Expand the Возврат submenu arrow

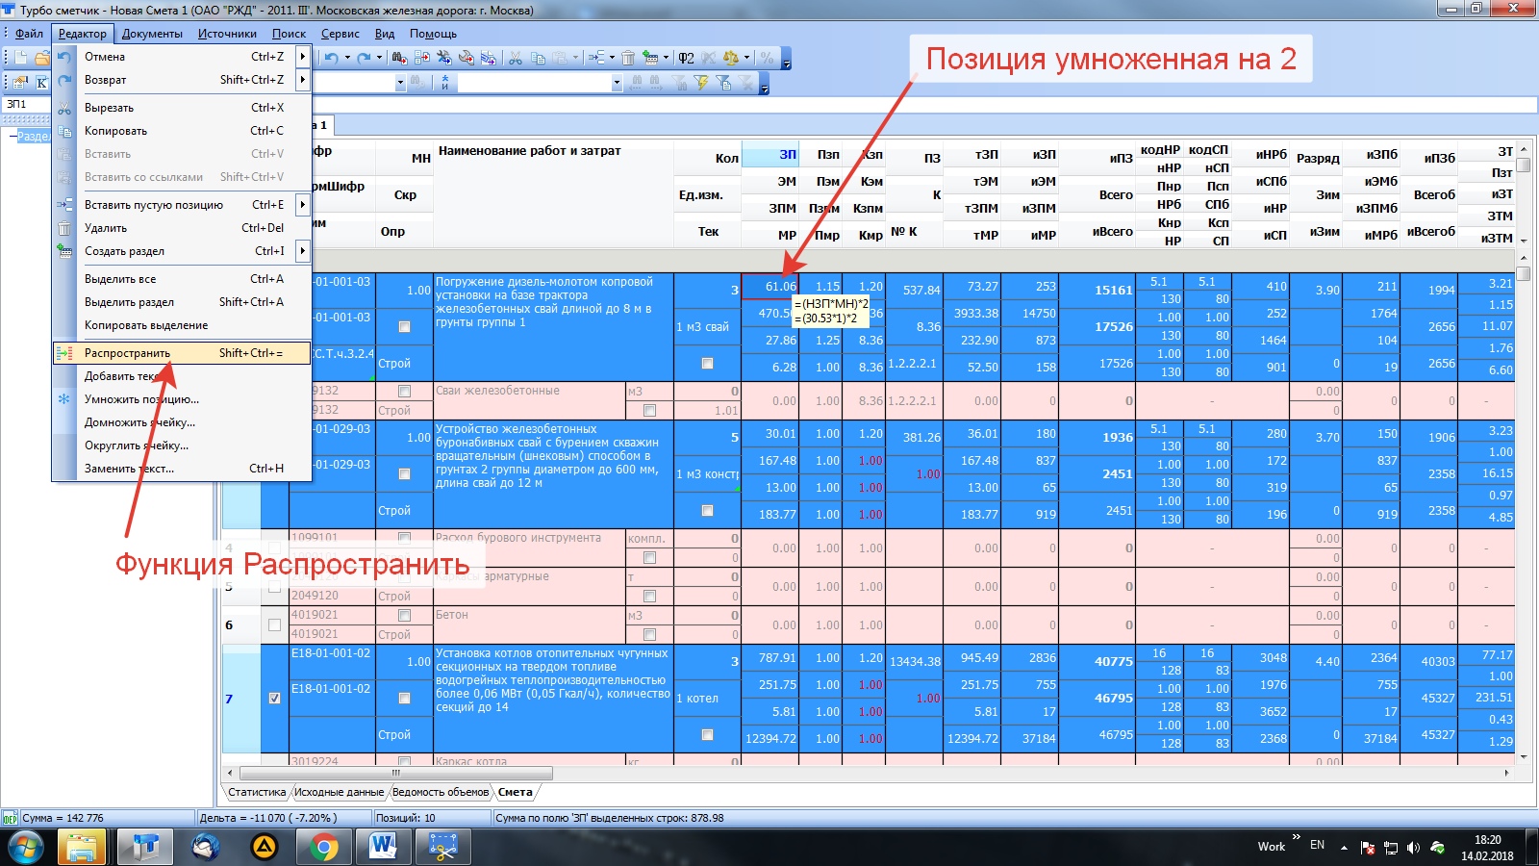(302, 79)
